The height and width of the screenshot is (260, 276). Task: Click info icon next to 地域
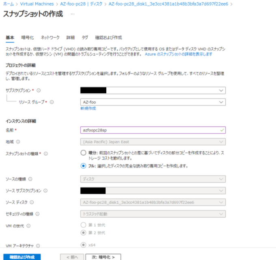[18, 142]
